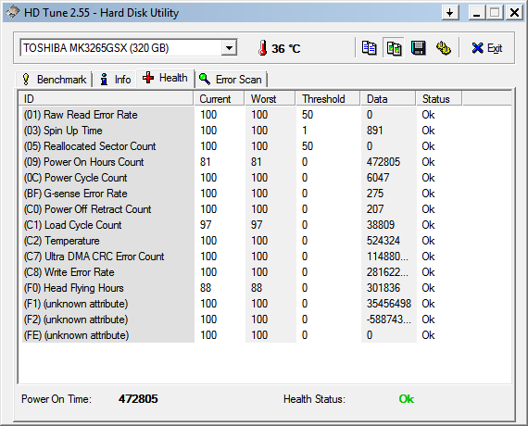Click the Status column header
Image resolution: width=528 pixels, height=426 pixels.
click(439, 99)
